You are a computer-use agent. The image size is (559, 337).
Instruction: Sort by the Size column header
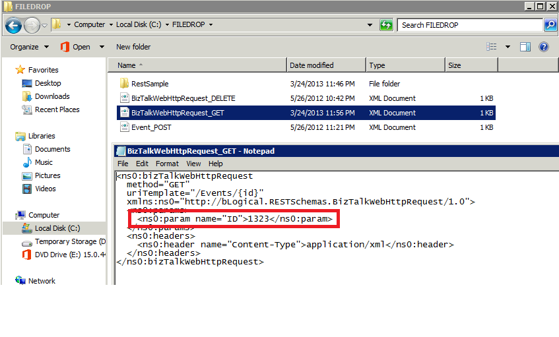click(471, 65)
